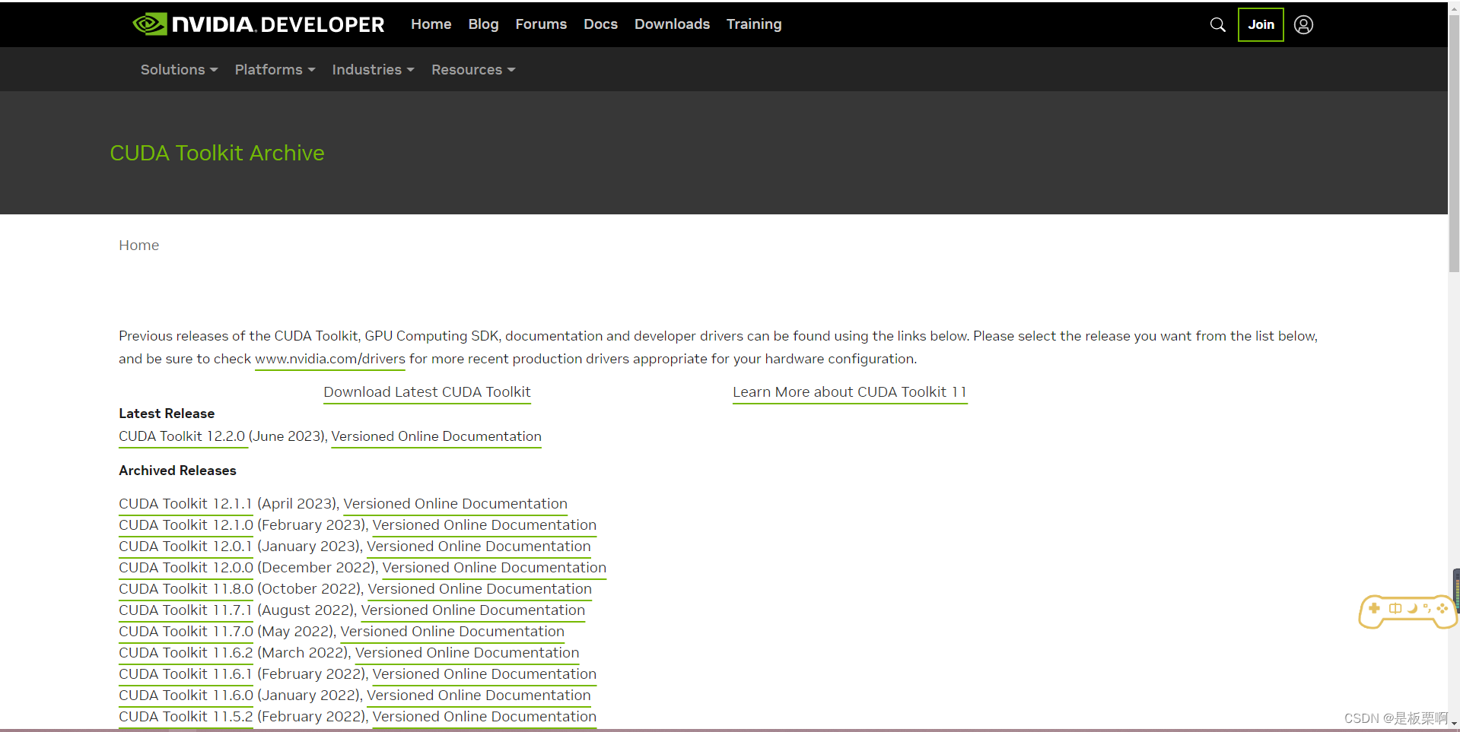Click the scrollbar down arrow
The height and width of the screenshot is (732, 1460).
pyautogui.click(x=1454, y=724)
